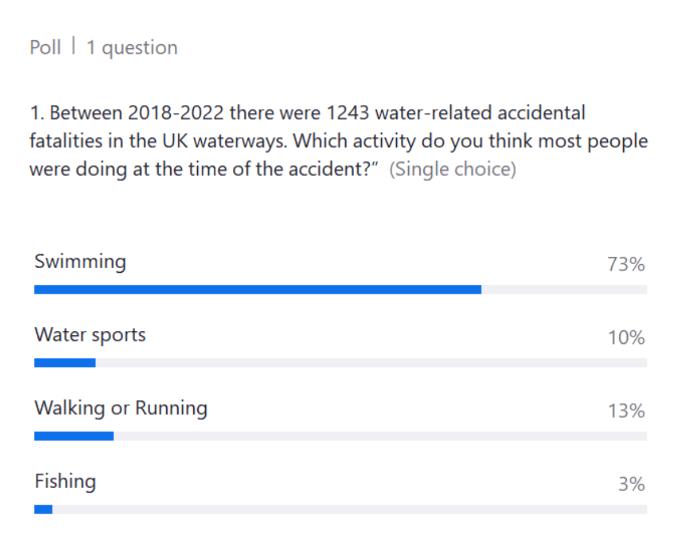The height and width of the screenshot is (545, 690).
Task: Click the '(Single choice)' label
Action: pyautogui.click(x=453, y=170)
